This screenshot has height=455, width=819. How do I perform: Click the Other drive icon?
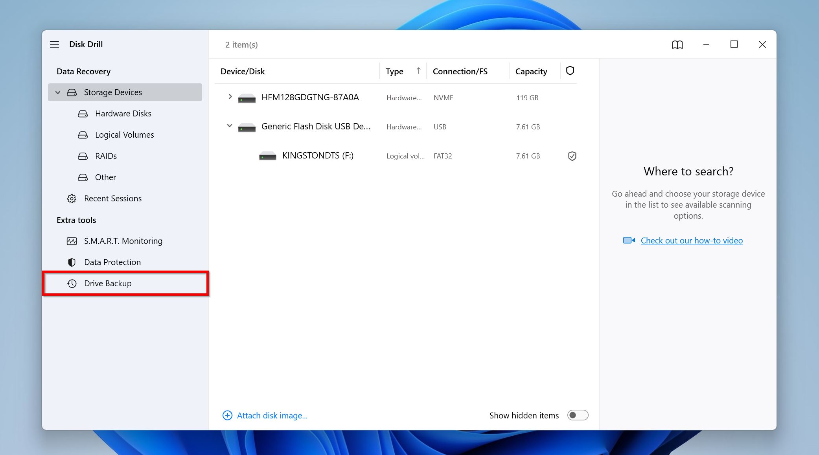(83, 177)
